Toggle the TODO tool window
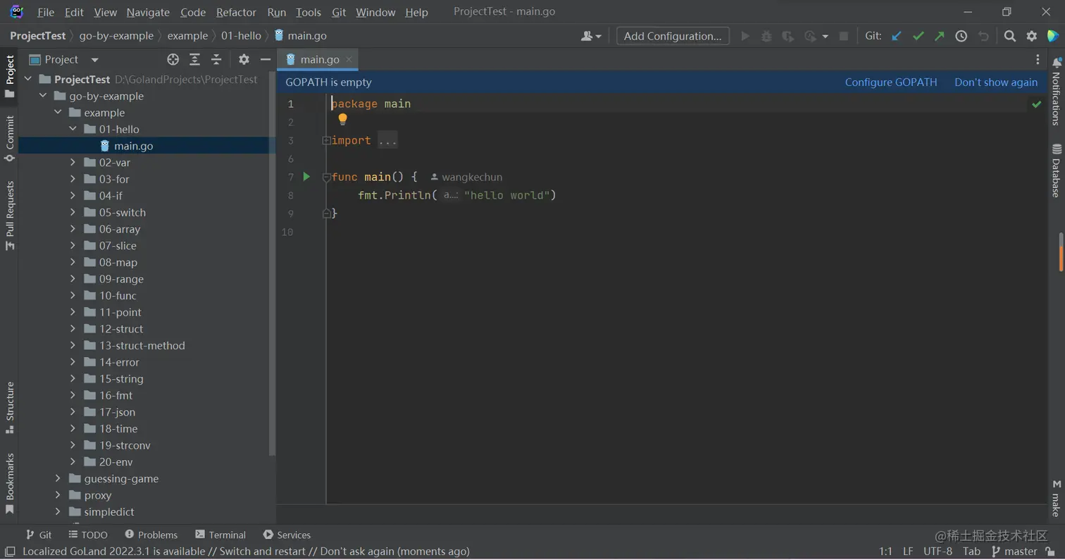The width and height of the screenshot is (1065, 560). point(88,535)
